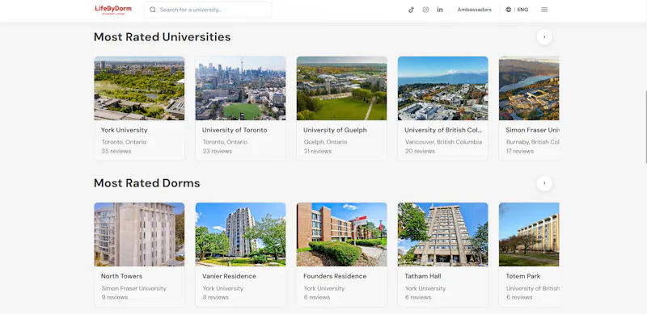Open York University aerial photo

click(139, 88)
